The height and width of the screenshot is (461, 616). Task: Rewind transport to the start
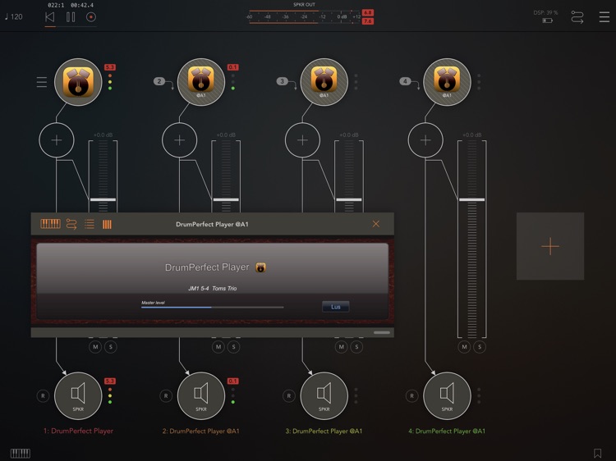point(50,17)
